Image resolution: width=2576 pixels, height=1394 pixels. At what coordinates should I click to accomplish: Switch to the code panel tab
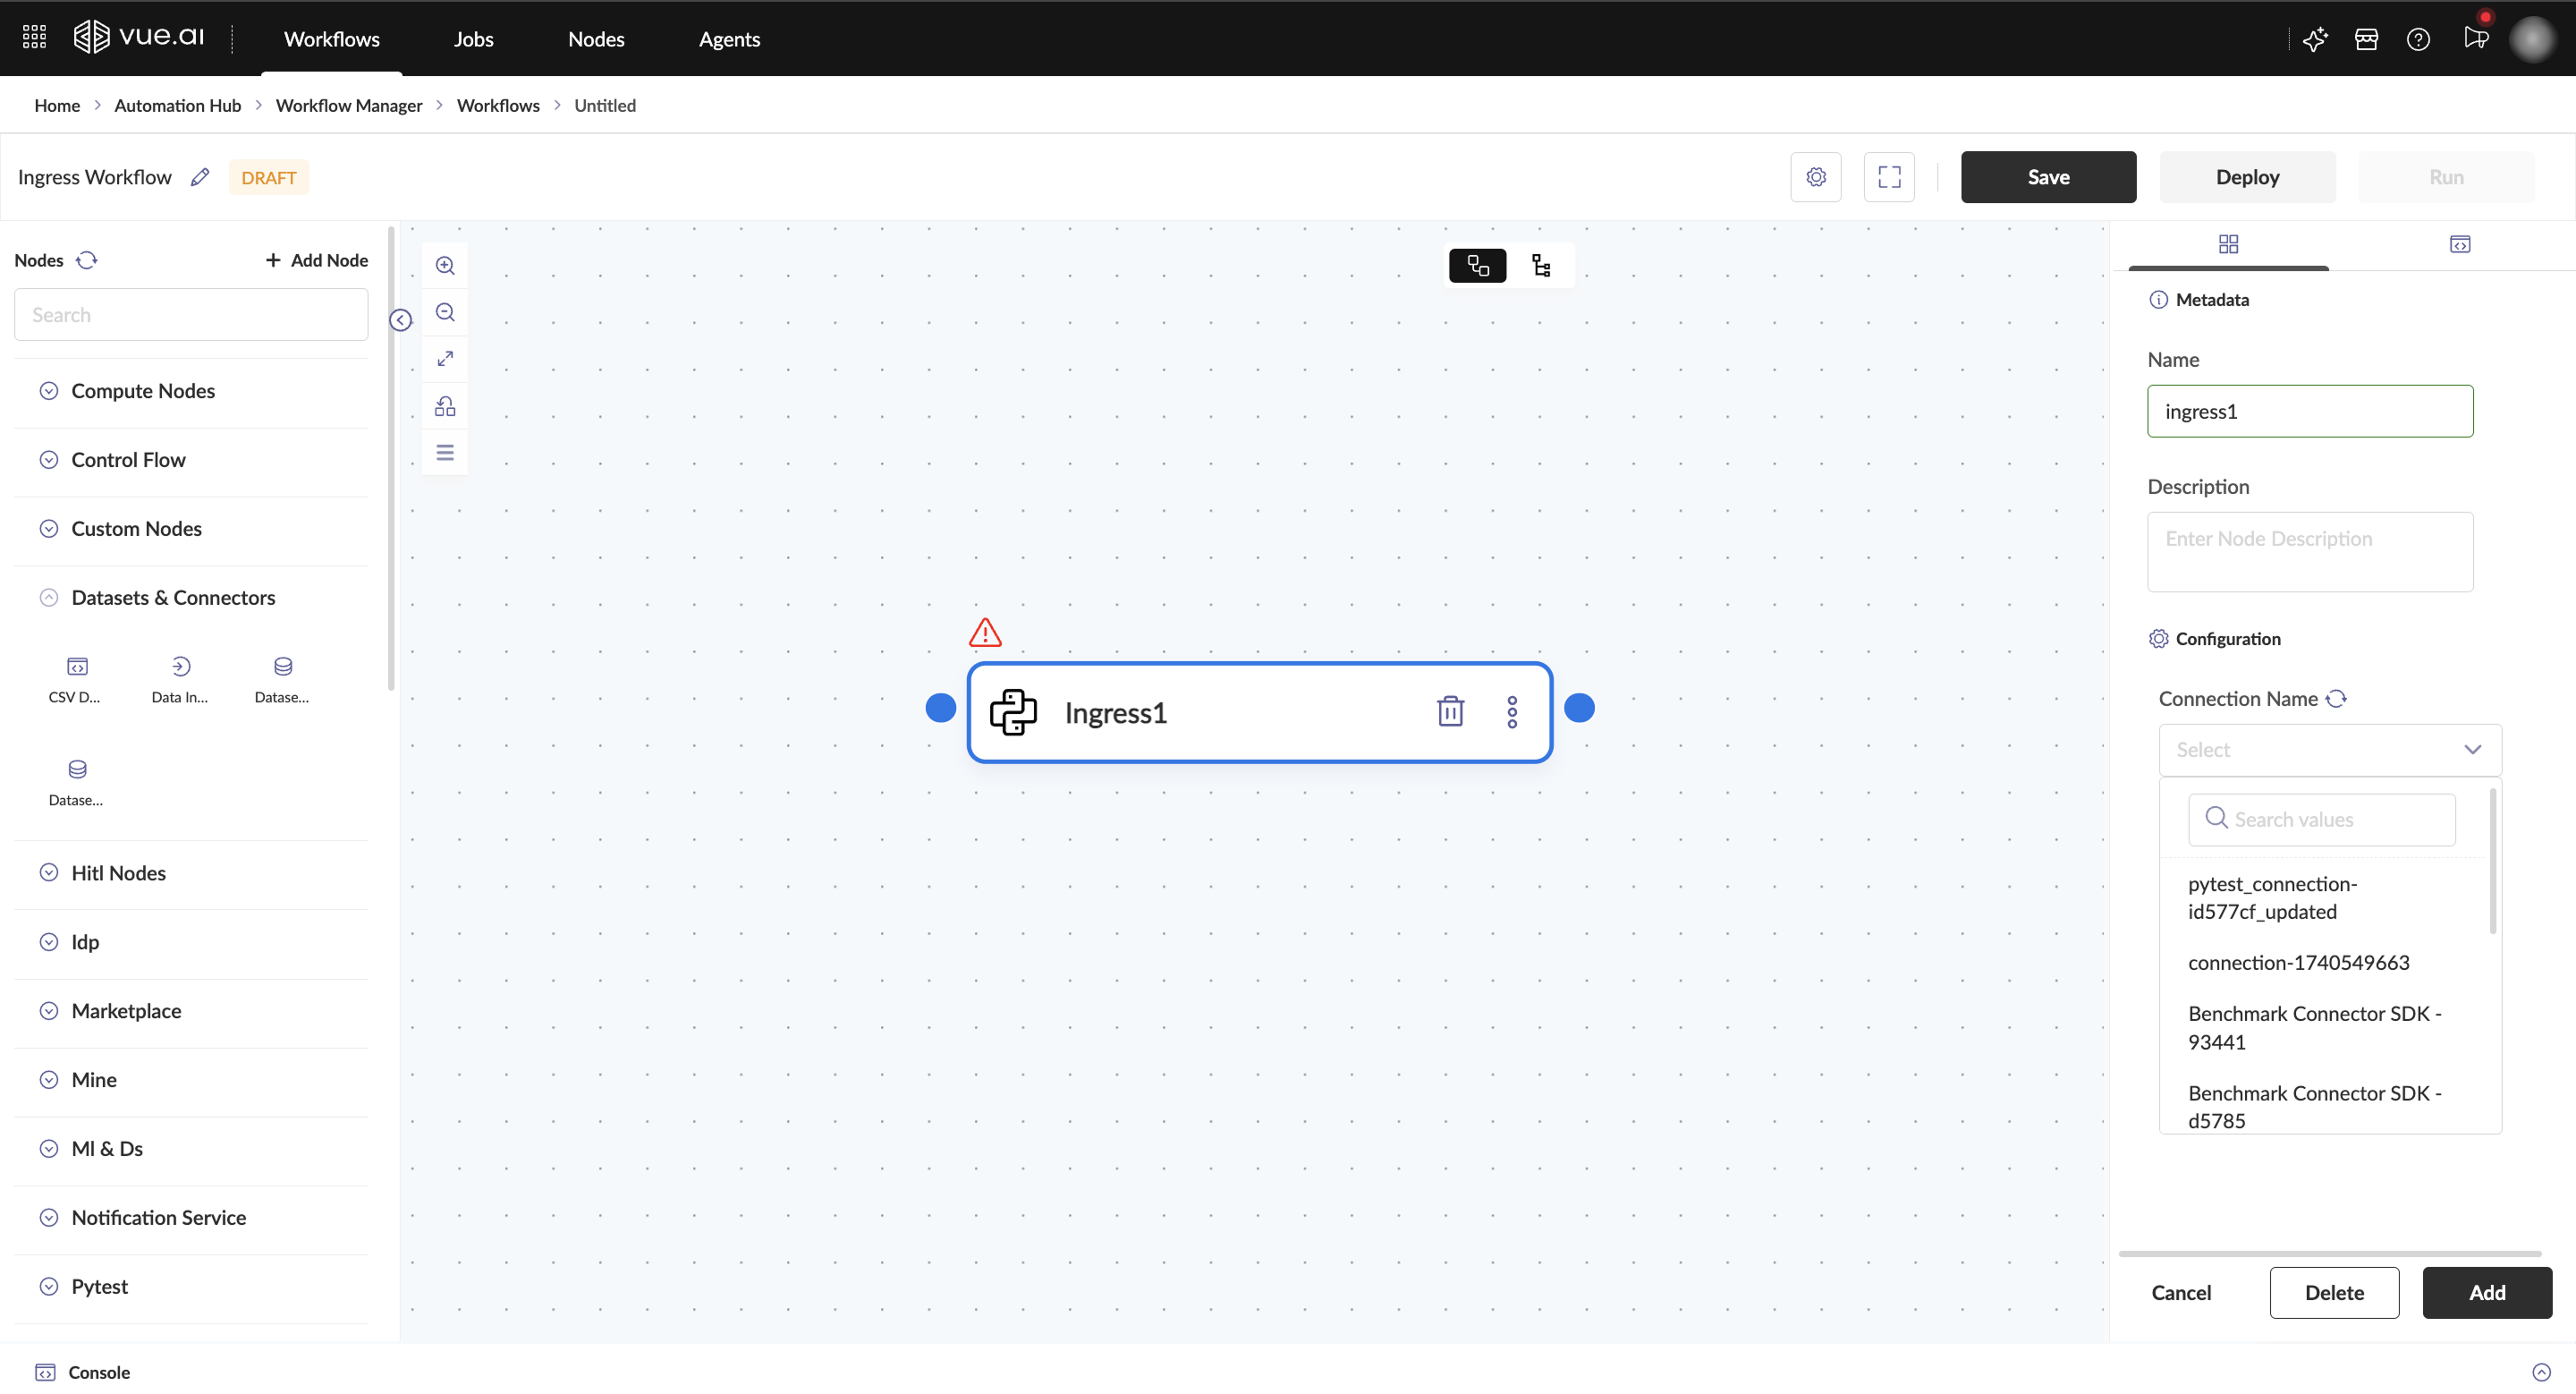pos(2460,245)
